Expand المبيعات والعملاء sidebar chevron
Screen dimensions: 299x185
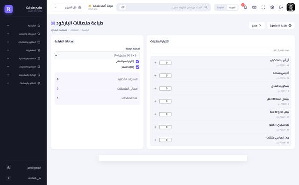coord(8,34)
